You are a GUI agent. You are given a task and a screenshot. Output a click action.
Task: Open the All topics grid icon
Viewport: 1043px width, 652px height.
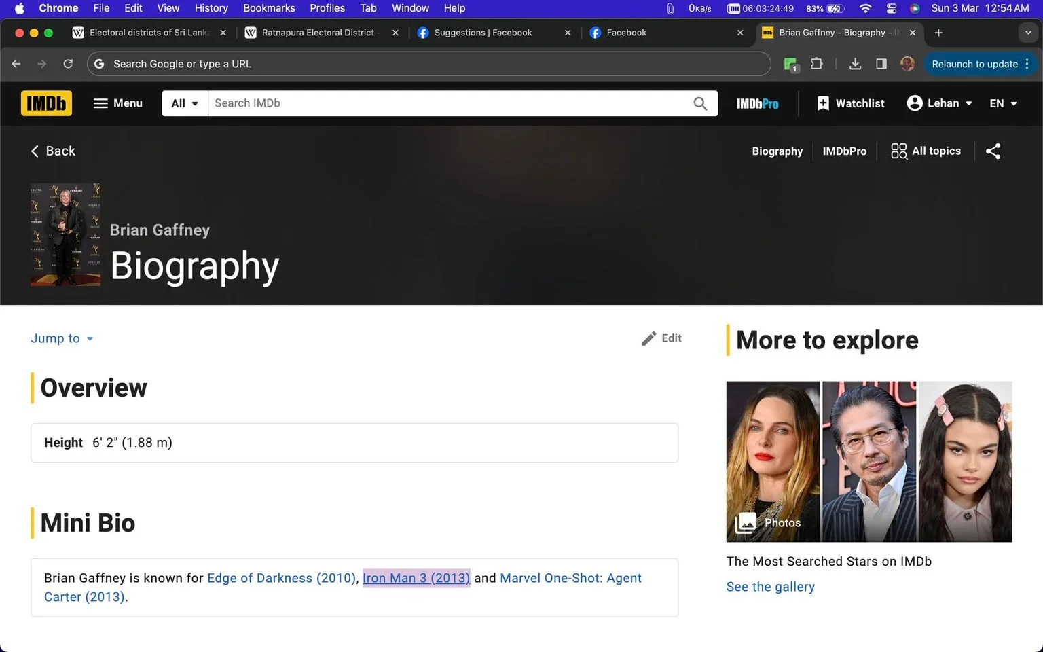pyautogui.click(x=898, y=151)
